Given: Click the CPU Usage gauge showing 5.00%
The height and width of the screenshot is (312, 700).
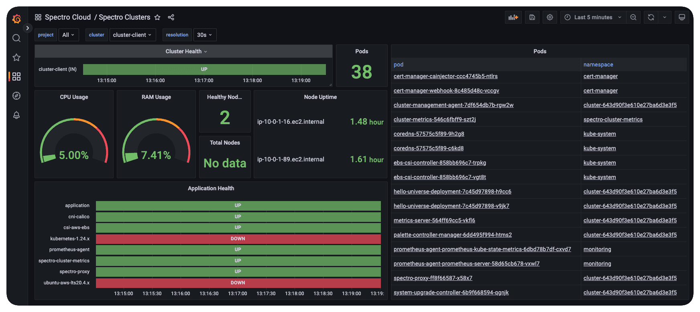Looking at the screenshot, I should [x=74, y=141].
